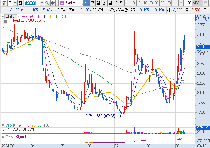Click the candle count field showing 132
The image size is (210, 148).
click(188, 3)
